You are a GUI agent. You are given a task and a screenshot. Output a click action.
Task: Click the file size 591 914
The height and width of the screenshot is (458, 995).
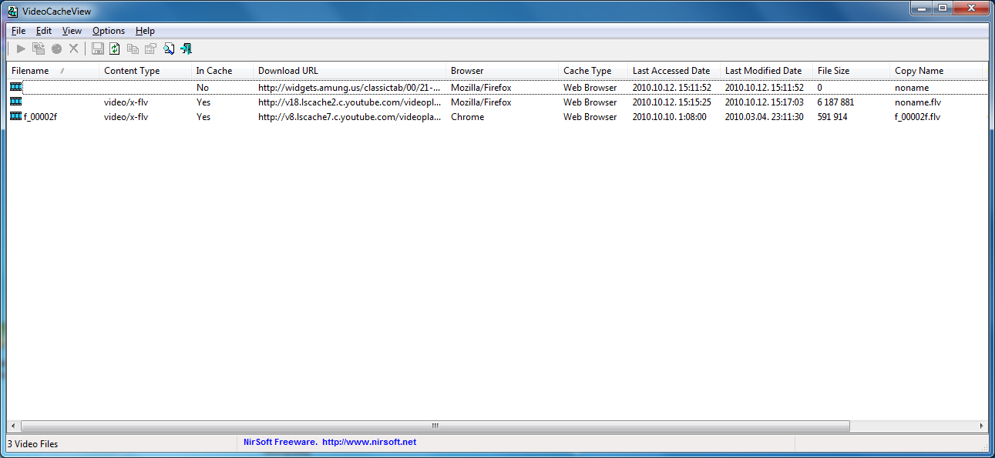(832, 117)
